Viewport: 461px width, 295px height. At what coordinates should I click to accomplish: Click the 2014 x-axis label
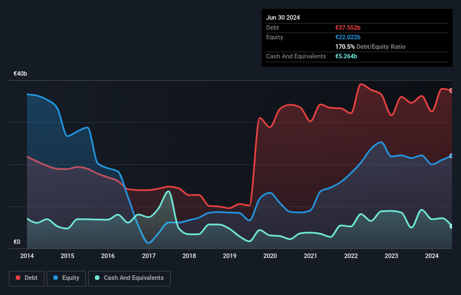[27, 256]
